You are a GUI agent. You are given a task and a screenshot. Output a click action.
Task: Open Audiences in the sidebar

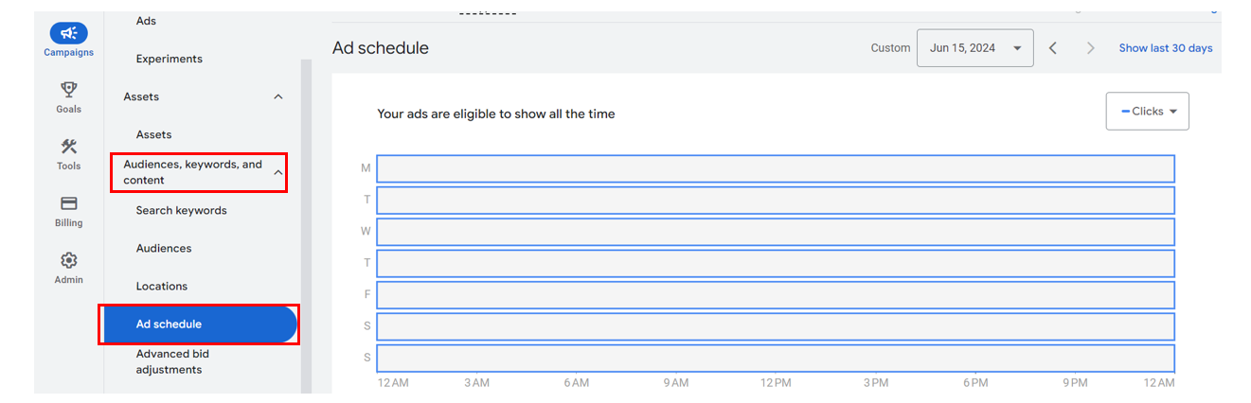tap(164, 248)
